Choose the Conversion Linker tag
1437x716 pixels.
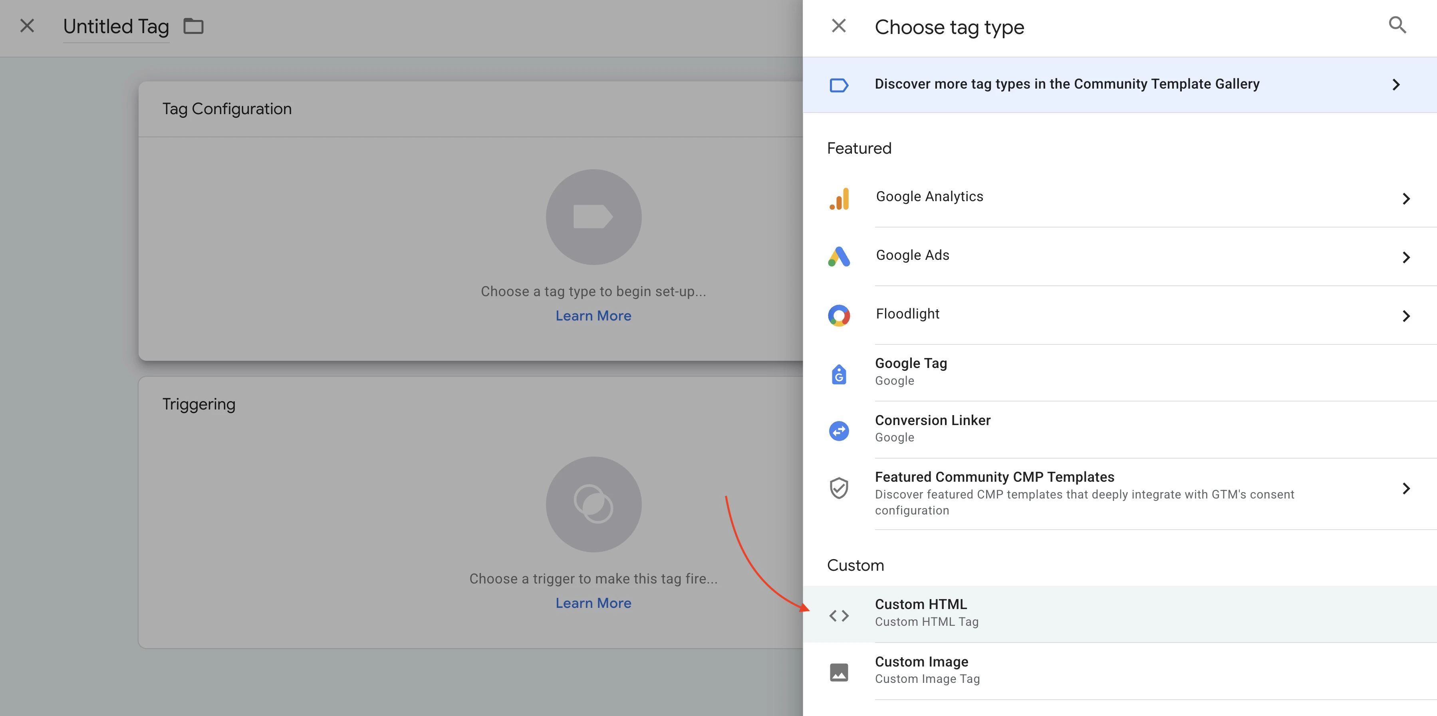click(x=1119, y=429)
